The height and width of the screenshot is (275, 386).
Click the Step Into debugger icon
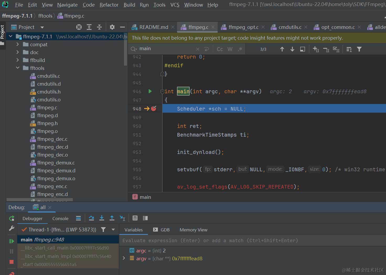click(102, 218)
